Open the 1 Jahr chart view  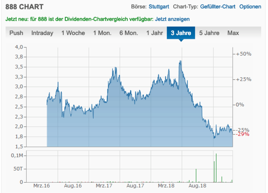coord(154,33)
